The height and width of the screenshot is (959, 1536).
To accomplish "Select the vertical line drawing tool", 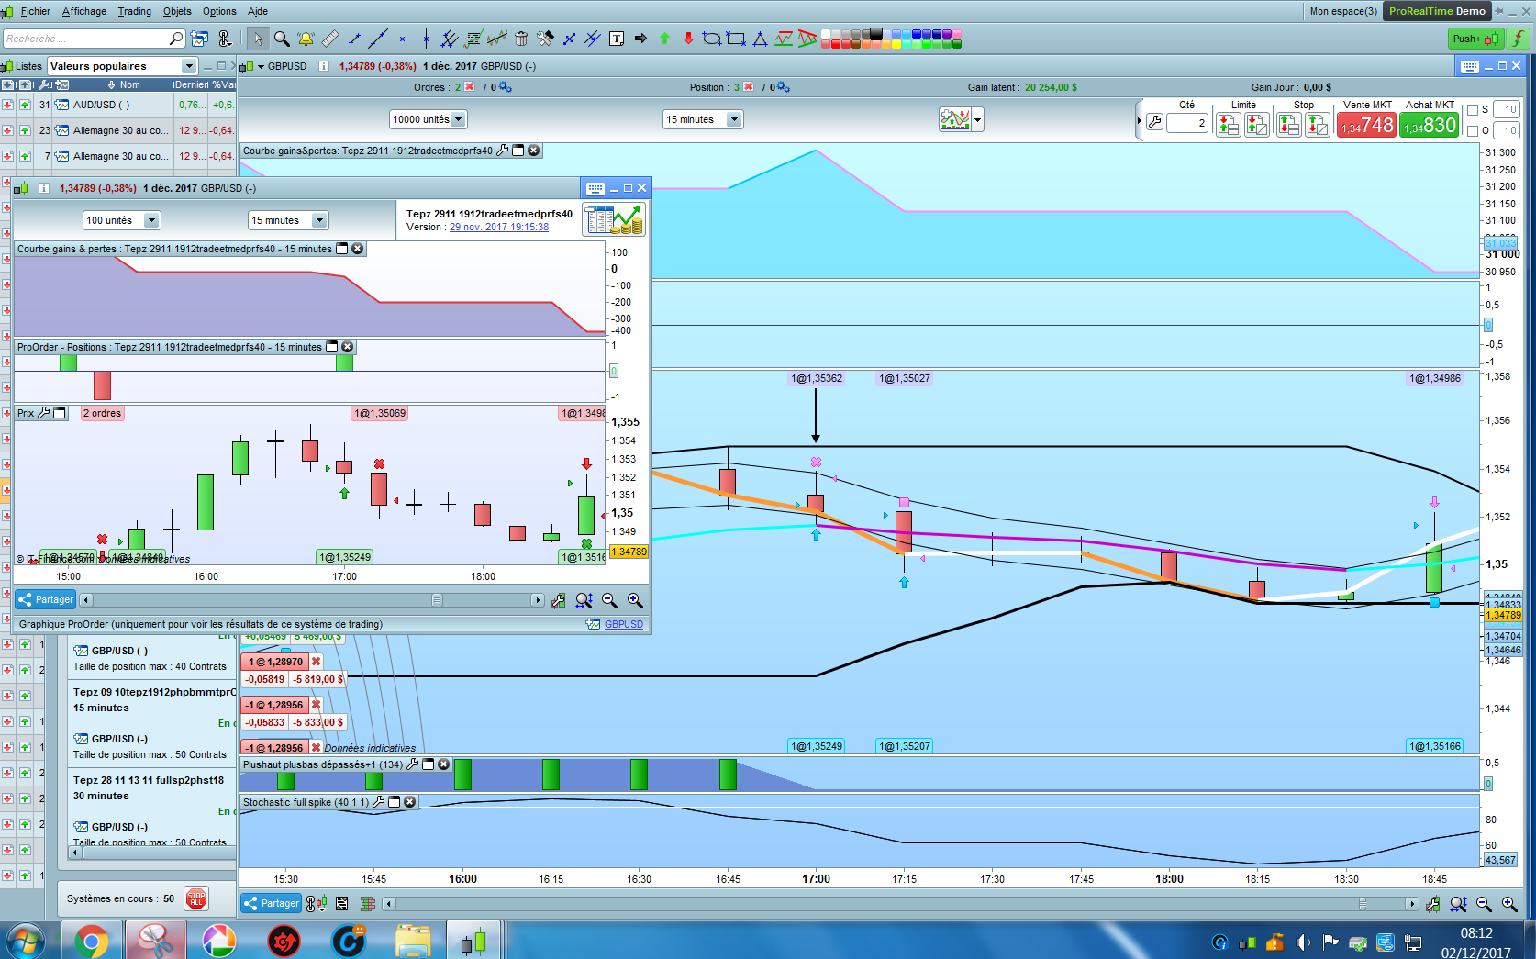I will click(426, 39).
